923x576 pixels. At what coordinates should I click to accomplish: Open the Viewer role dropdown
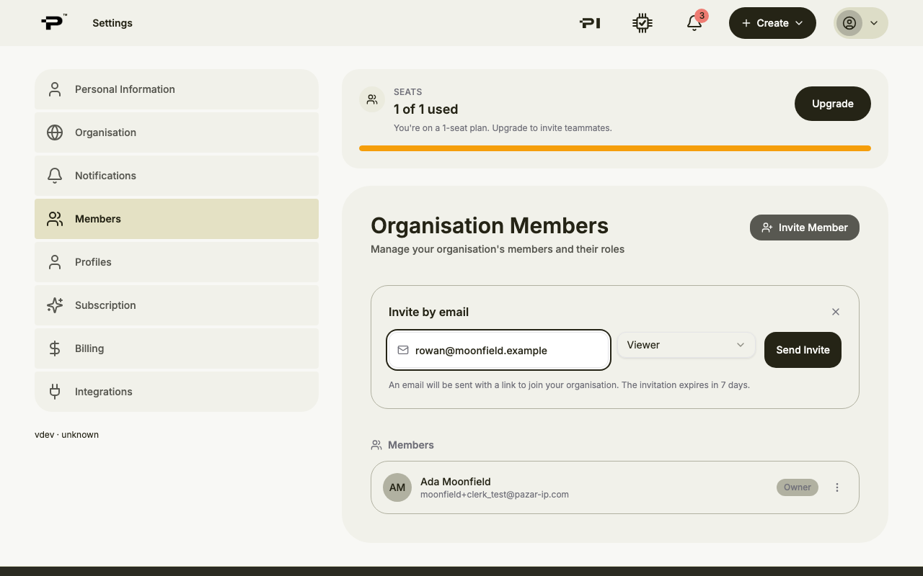click(686, 345)
